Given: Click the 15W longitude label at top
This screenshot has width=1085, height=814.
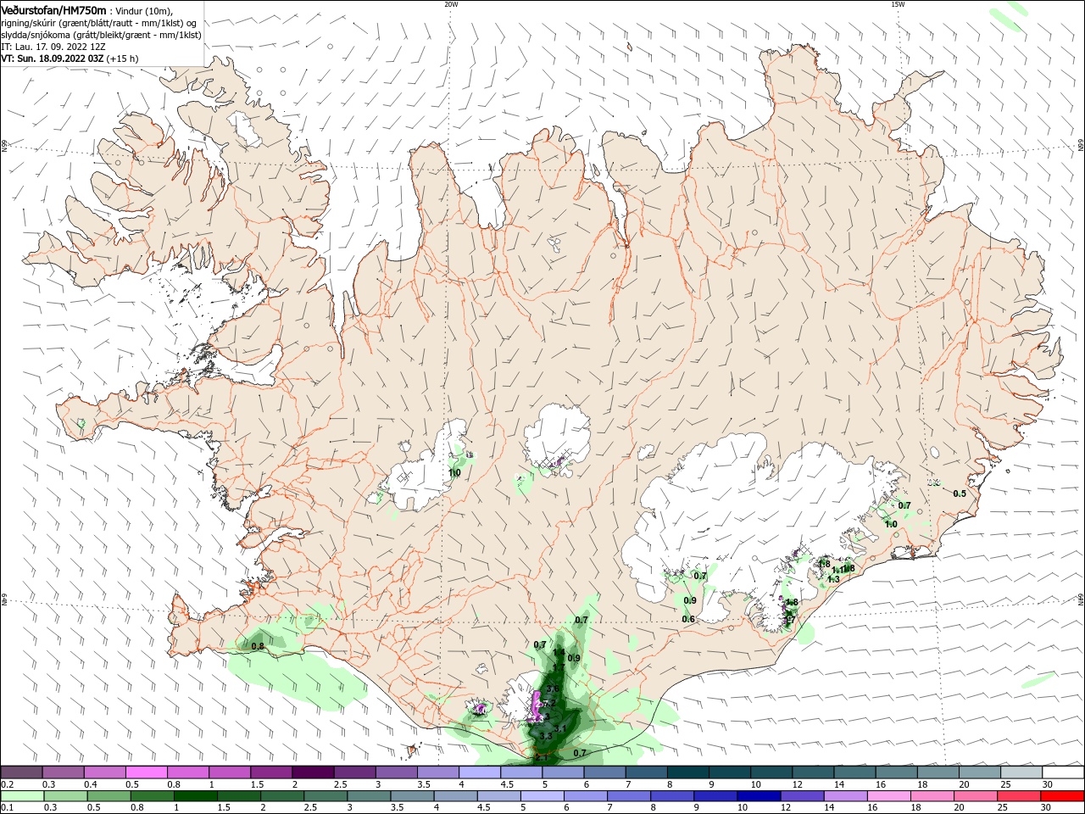Looking at the screenshot, I should click(x=897, y=3).
